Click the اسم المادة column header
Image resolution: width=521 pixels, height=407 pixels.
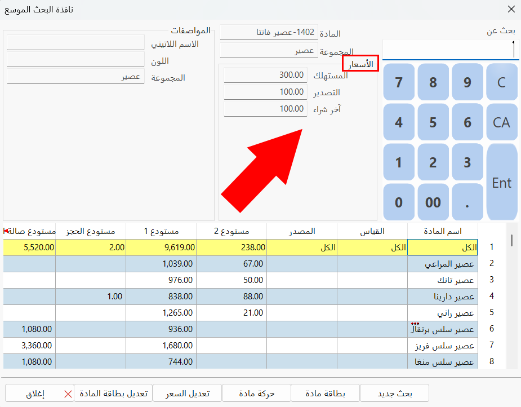(x=442, y=231)
